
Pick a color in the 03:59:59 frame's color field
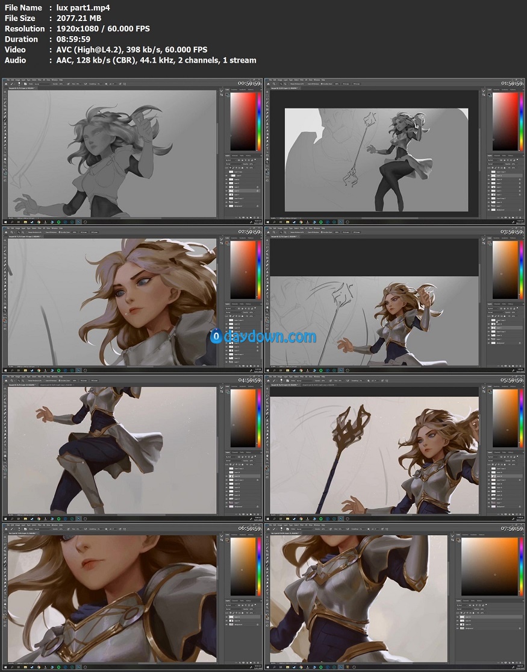(505, 269)
